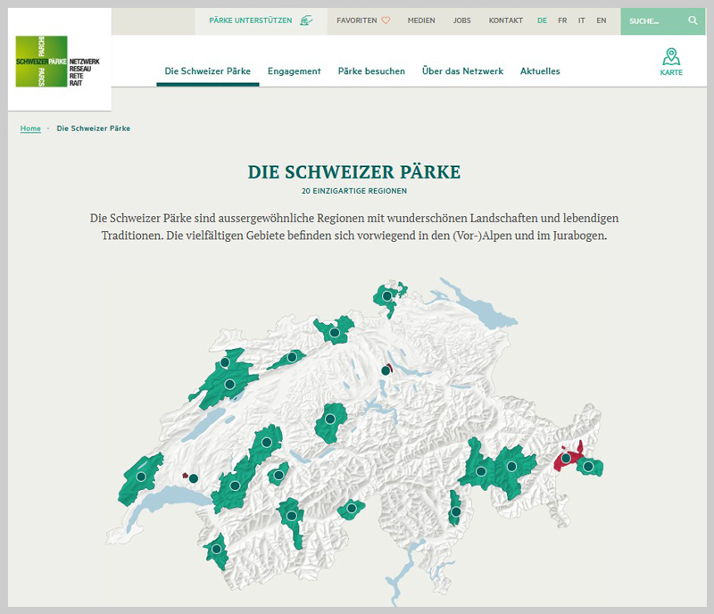Select the red park marker in the east
The height and width of the screenshot is (614, 714).
(565, 458)
